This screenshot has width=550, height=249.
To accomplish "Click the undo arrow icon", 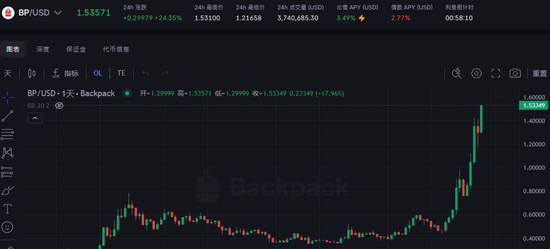I will (145, 73).
